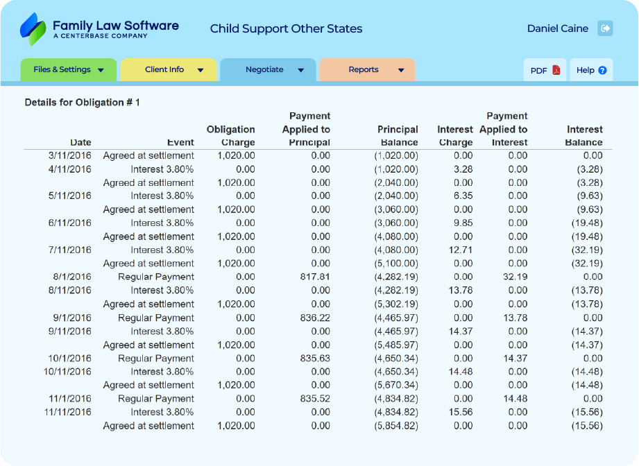Click the logout icon beside Daniel Caine
This screenshot has height=466, width=639.
pos(605,28)
